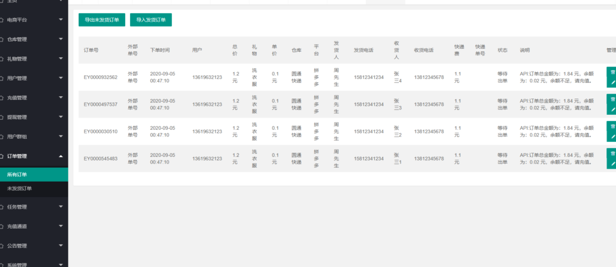Expand the 仓库管理 menu arrow
This screenshot has width=616, height=267.
pyautogui.click(x=61, y=40)
